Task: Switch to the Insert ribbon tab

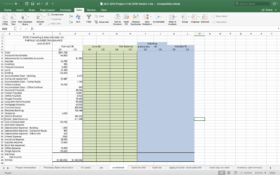Action: point(20,10)
